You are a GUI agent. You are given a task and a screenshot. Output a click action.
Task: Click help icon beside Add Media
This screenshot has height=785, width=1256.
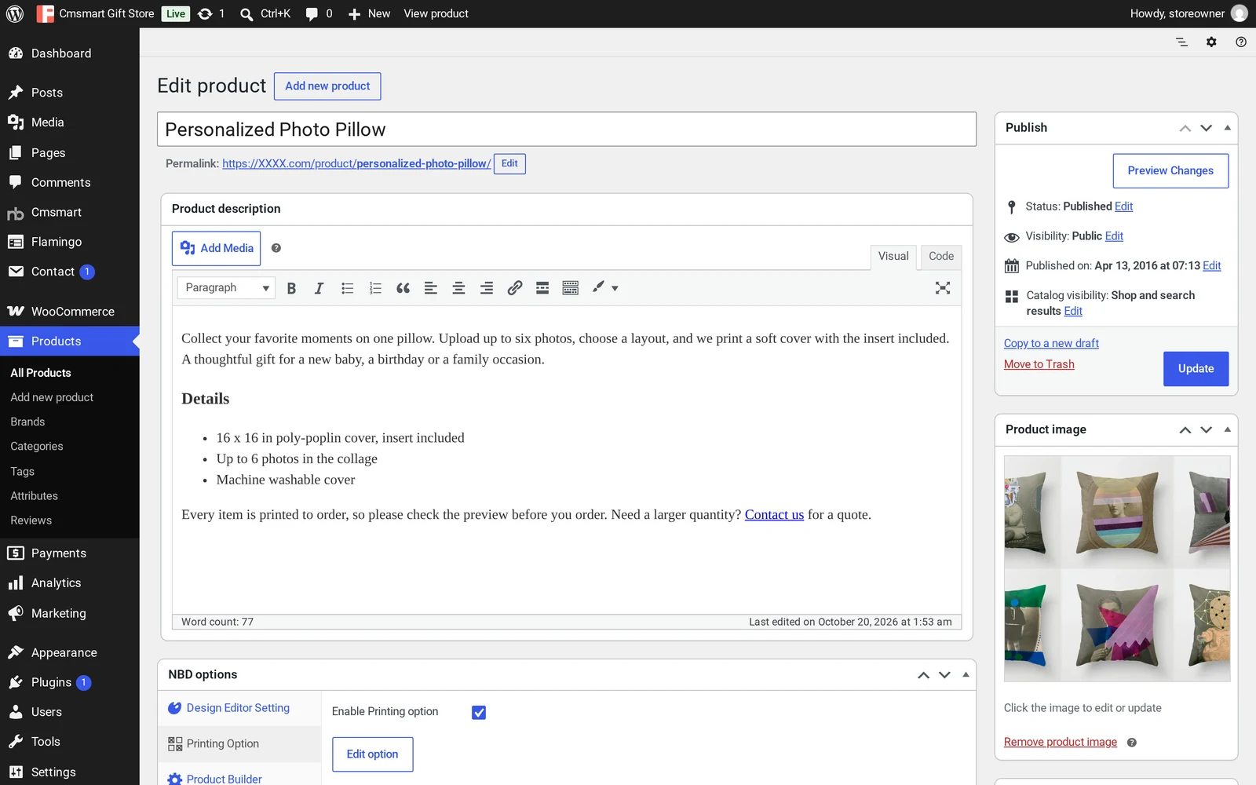(x=276, y=248)
